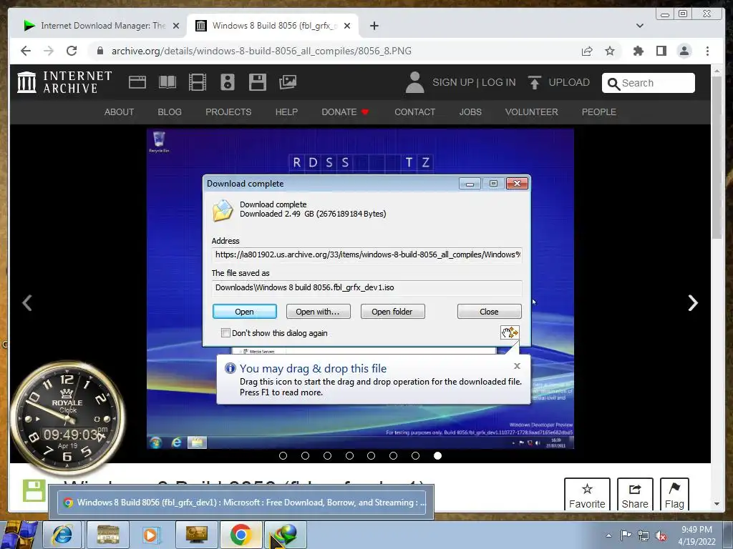Click the Share button
This screenshot has height=549, width=733.
point(635,495)
